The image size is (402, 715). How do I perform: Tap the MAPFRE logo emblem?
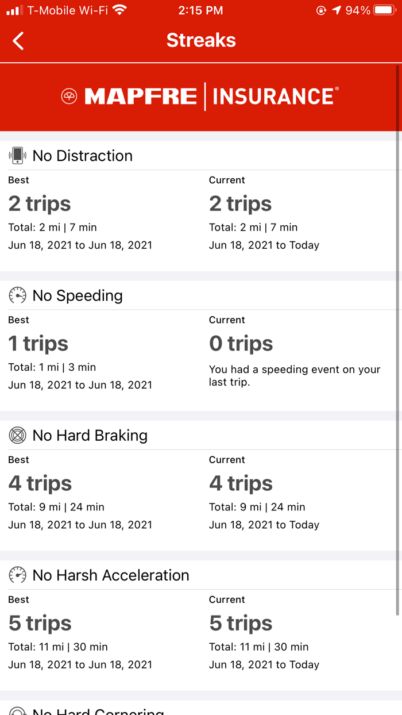click(69, 97)
